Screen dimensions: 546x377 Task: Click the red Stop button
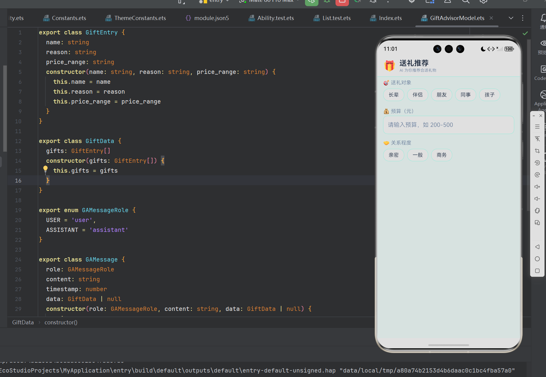pyautogui.click(x=342, y=2)
